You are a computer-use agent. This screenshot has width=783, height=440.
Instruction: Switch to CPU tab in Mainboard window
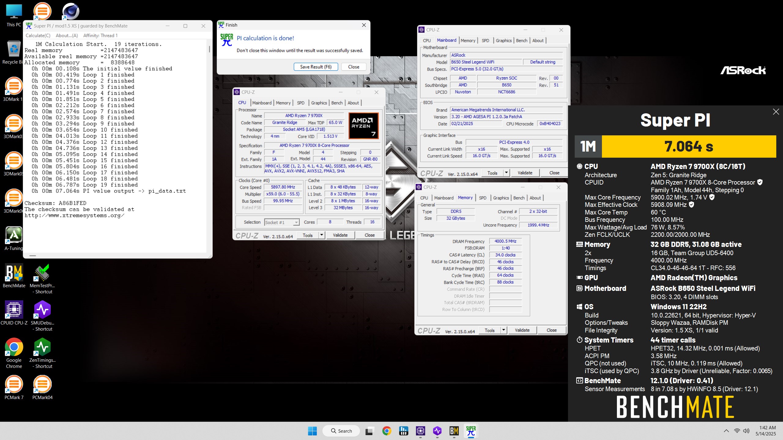point(427,41)
